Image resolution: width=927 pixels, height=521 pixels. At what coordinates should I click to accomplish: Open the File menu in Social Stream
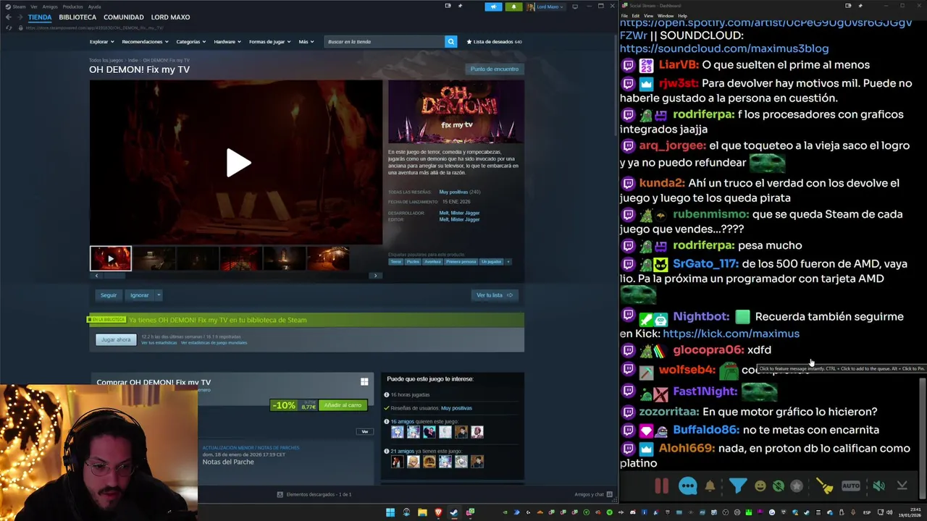point(624,16)
